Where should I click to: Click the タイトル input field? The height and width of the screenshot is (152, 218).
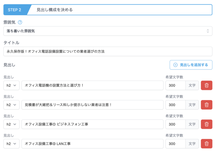pos(108,51)
